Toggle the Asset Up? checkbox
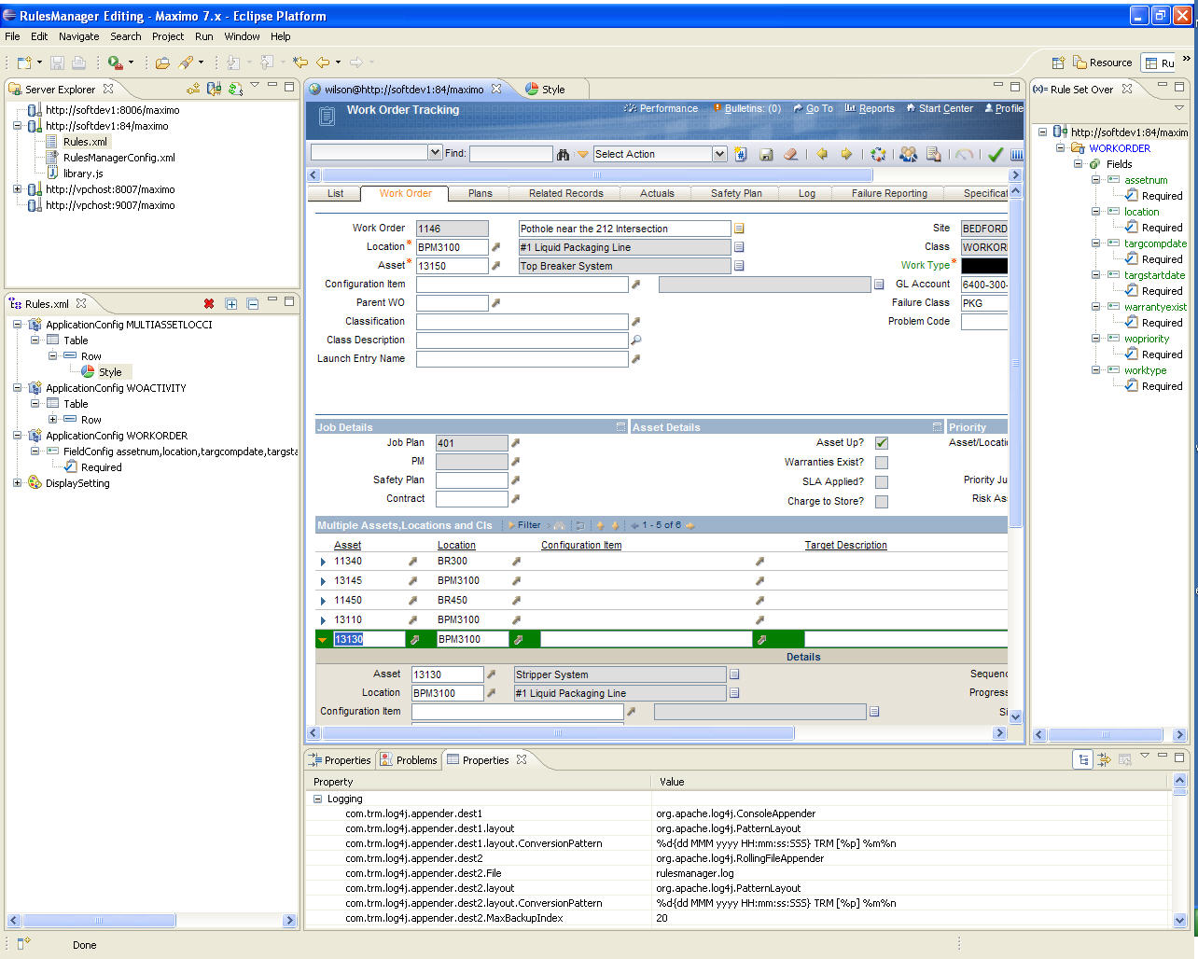 (882, 443)
